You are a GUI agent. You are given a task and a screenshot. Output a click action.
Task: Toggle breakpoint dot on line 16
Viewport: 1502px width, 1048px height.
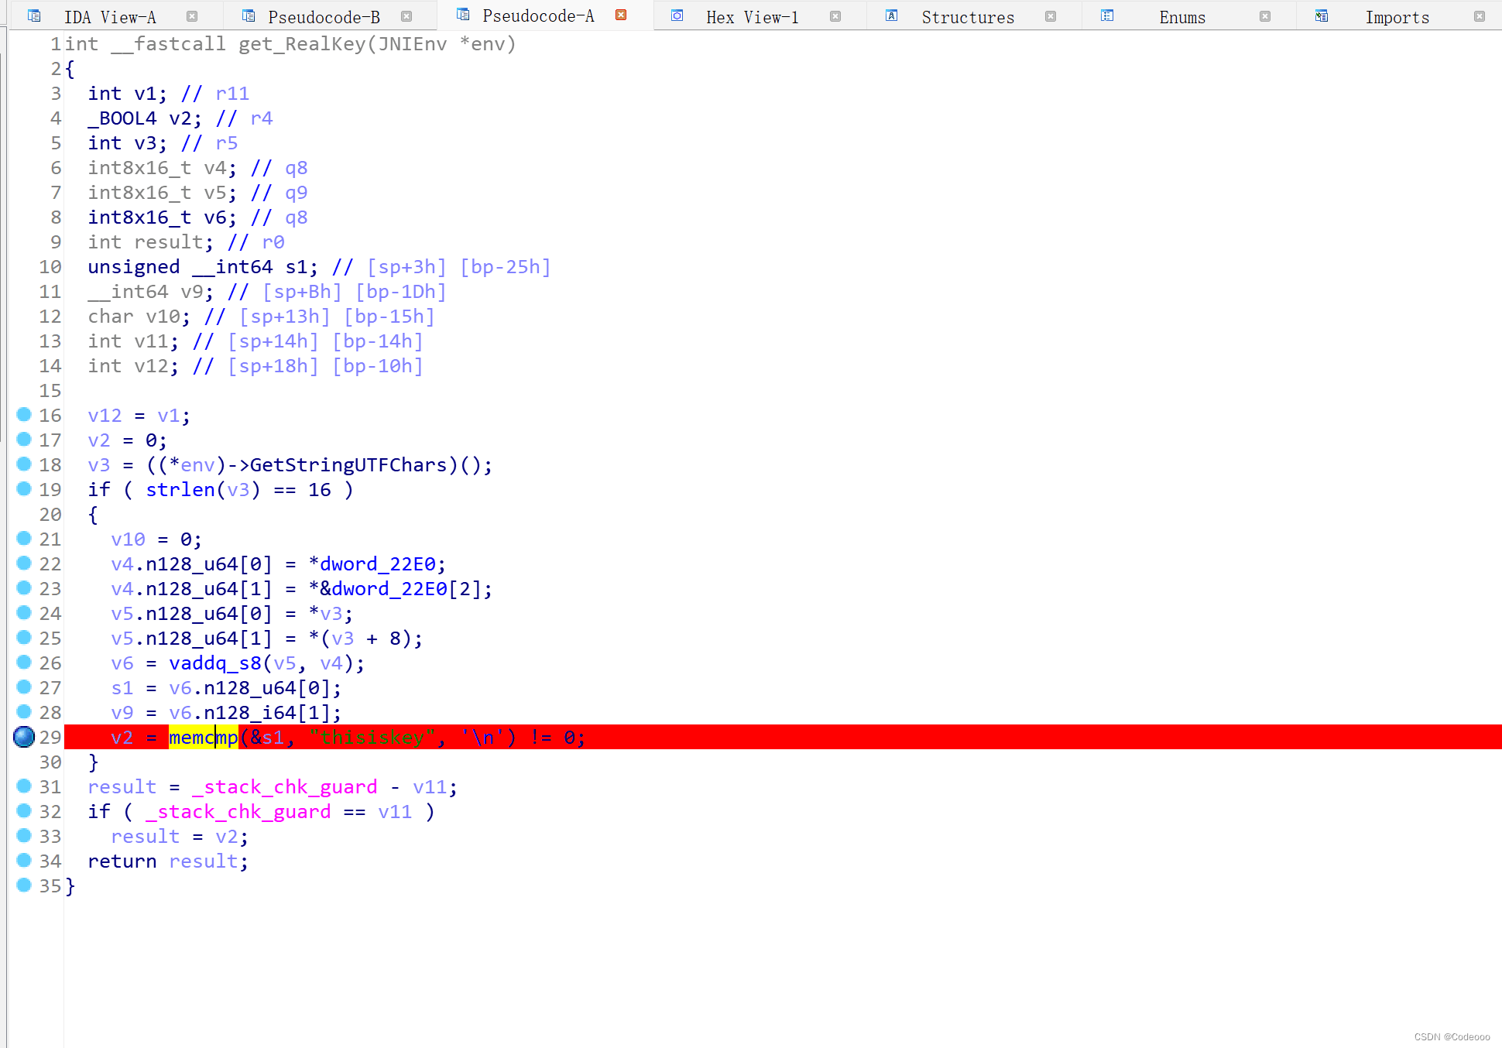point(24,414)
